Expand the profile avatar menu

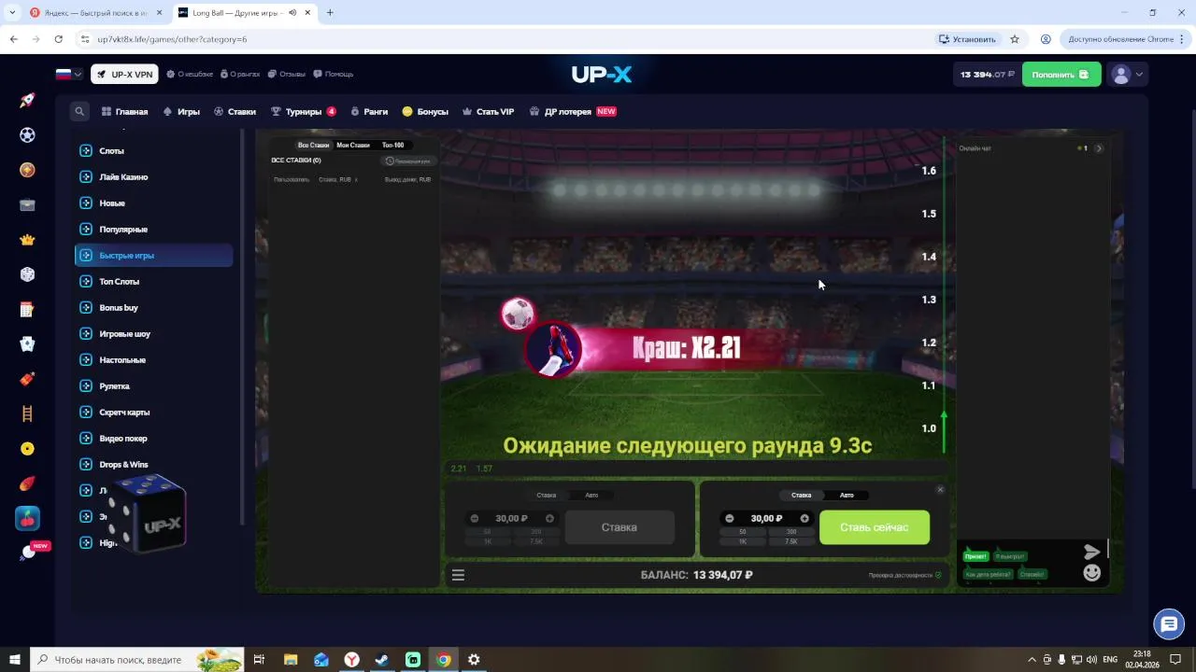pos(1126,75)
